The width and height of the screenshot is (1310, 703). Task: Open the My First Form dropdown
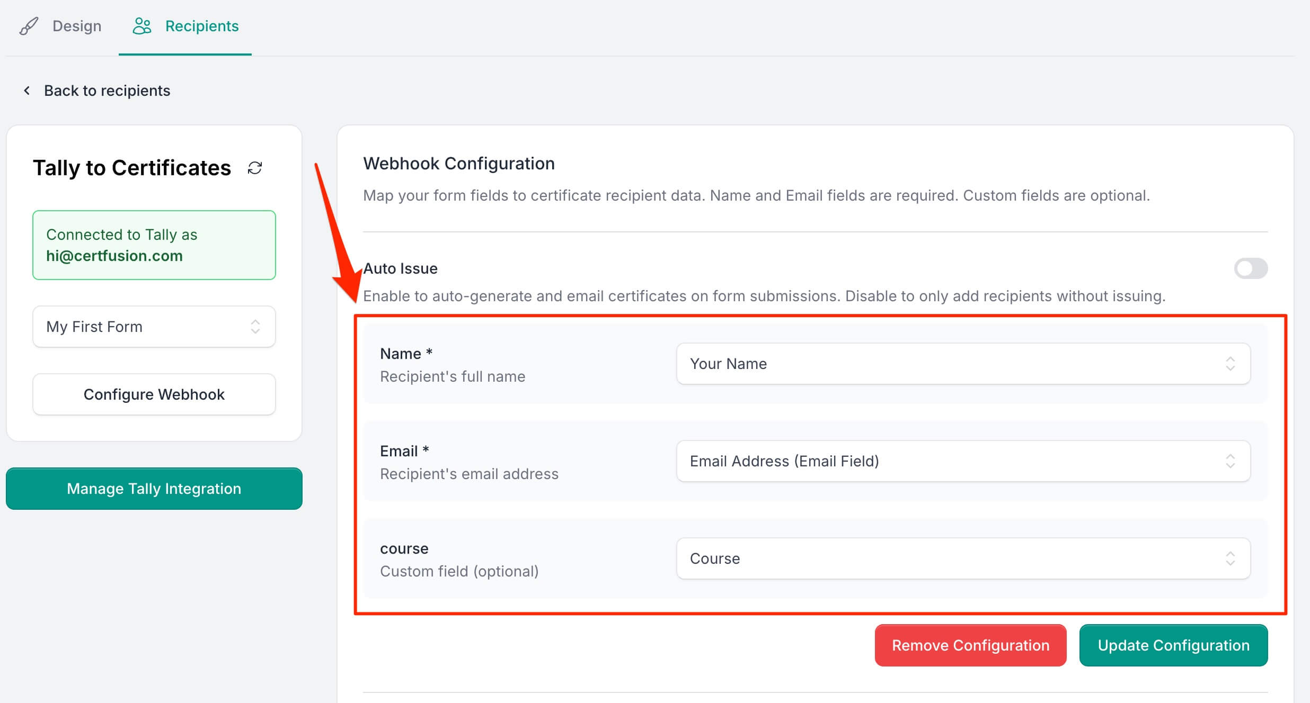tap(154, 327)
